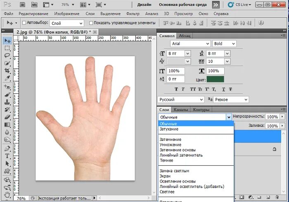This screenshot has width=289, height=202.
Task: Click the All Caps TT style icon
Action: point(193,89)
